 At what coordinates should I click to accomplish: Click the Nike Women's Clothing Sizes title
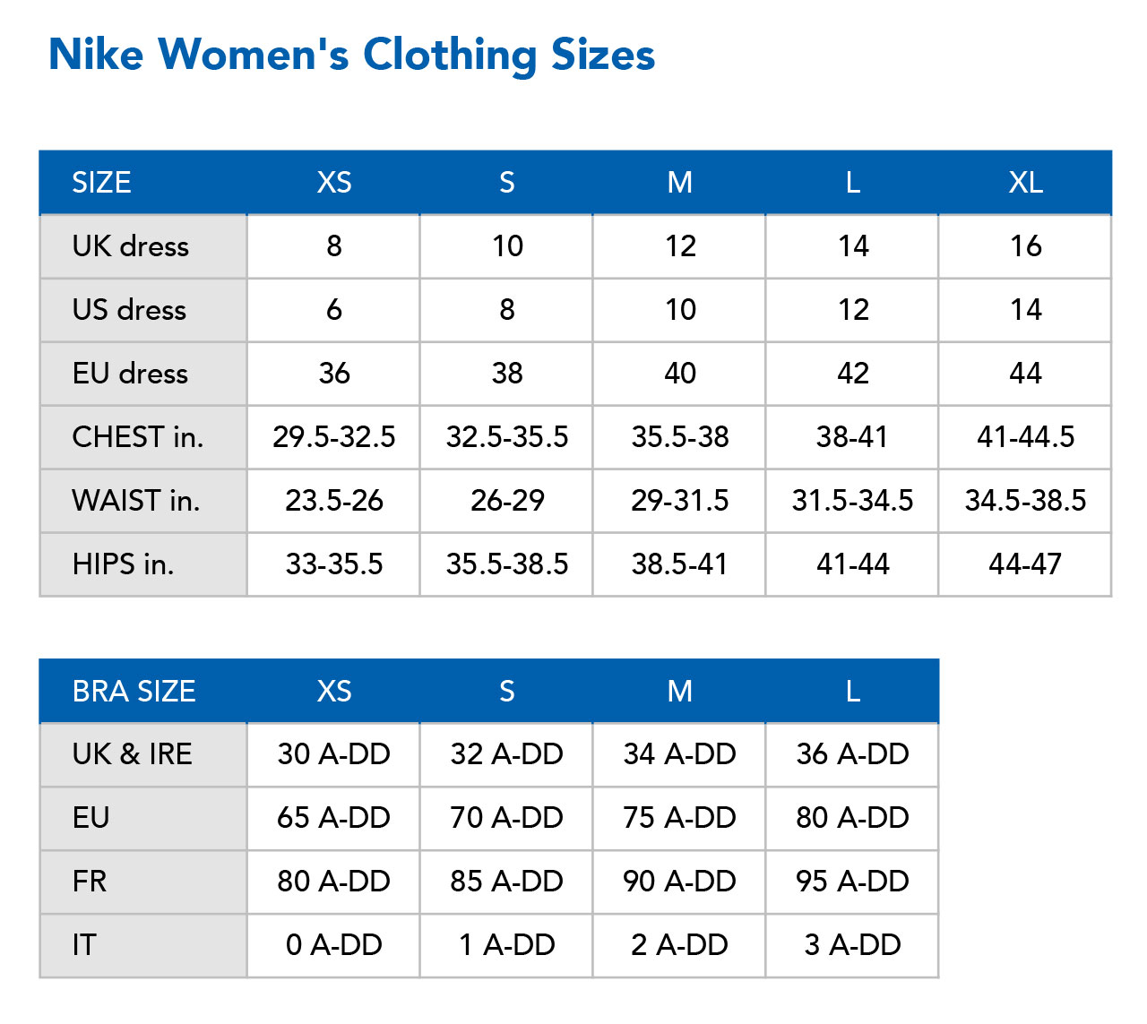point(351,55)
